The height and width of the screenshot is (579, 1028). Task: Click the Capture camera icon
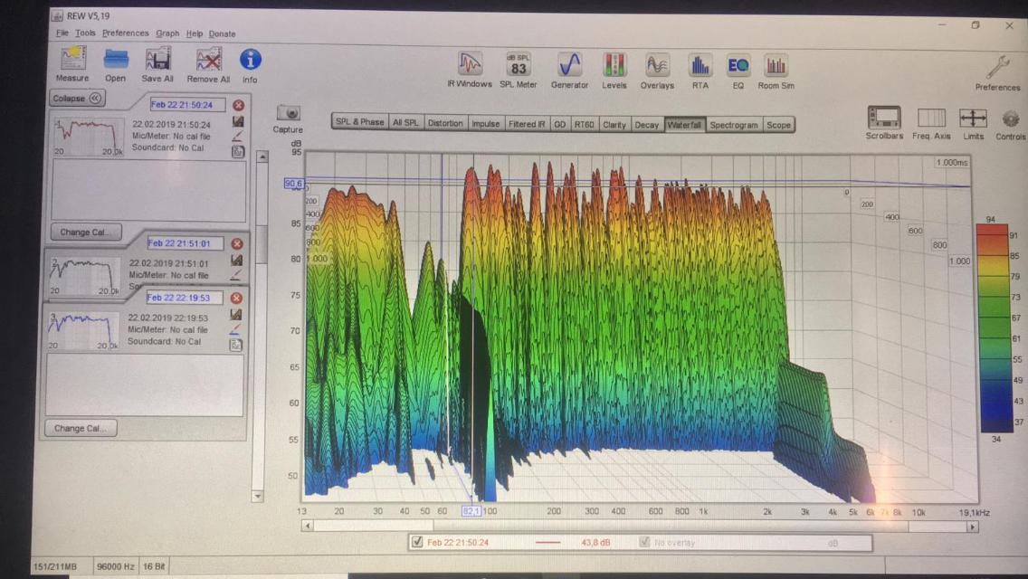pos(288,113)
